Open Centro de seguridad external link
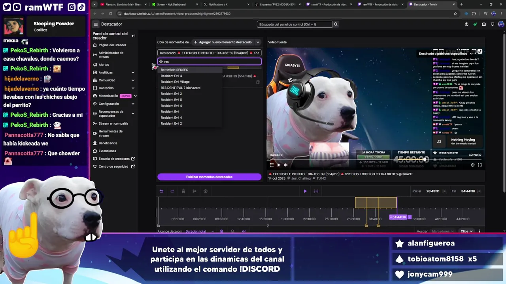Image resolution: width=506 pixels, height=284 pixels. tap(113, 166)
